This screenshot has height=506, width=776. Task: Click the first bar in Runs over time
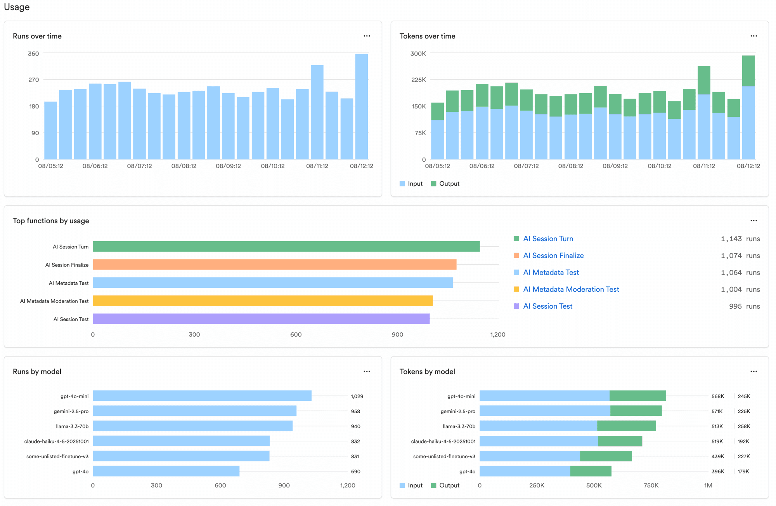click(x=51, y=130)
